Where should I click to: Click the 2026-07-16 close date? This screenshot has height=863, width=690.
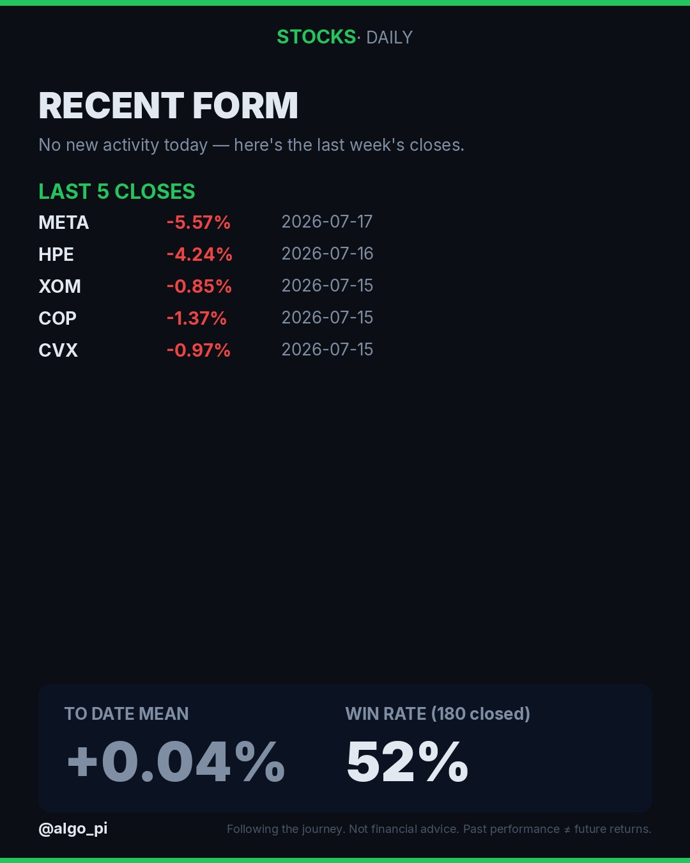327,253
